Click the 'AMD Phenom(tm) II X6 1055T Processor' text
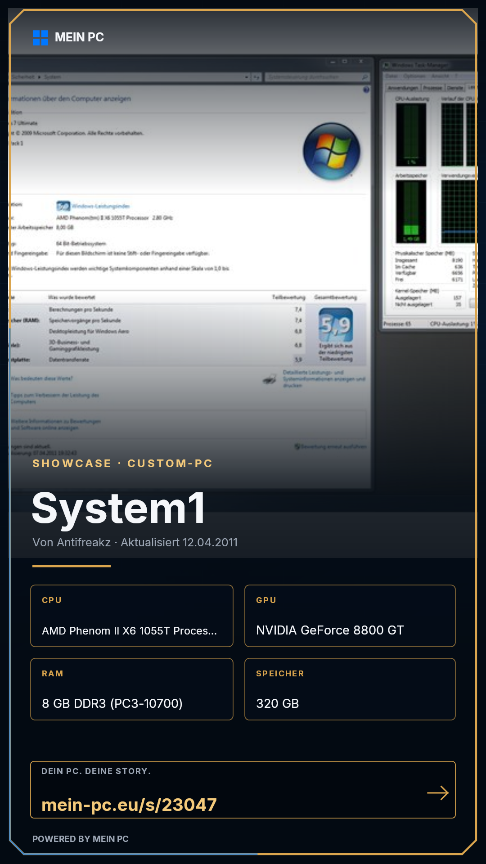Screen dimensions: 486x864 (103, 218)
